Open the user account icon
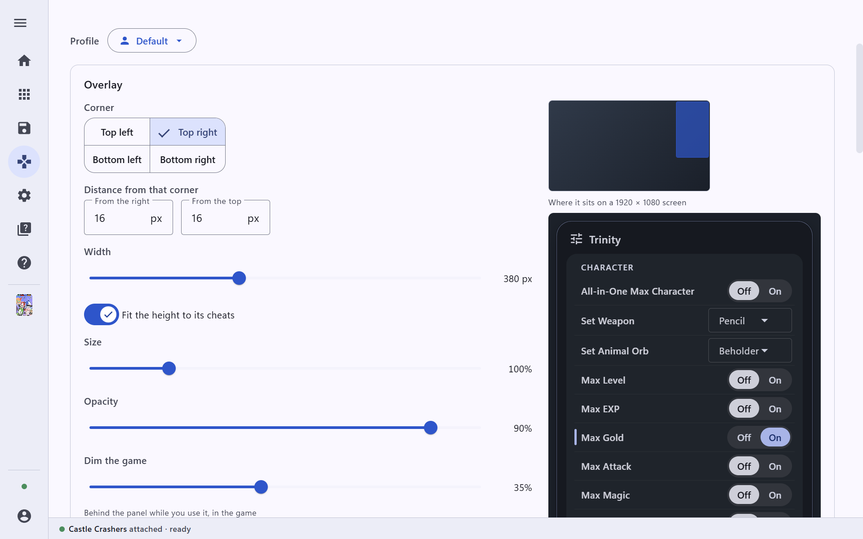863x539 pixels. 24,516
